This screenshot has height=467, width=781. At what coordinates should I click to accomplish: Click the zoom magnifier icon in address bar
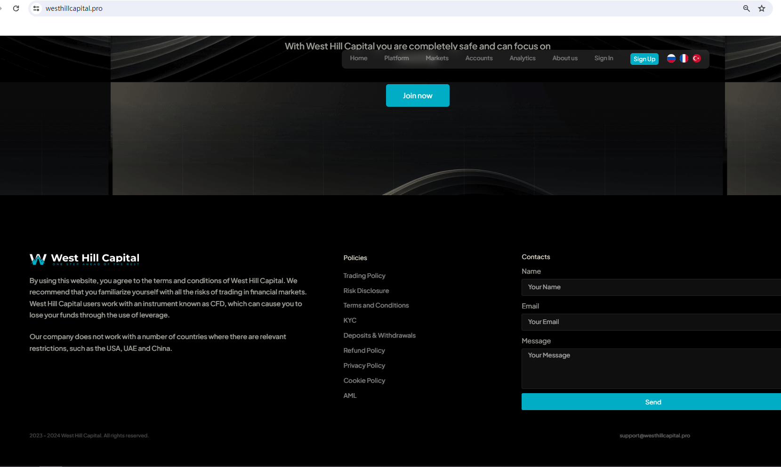746,8
